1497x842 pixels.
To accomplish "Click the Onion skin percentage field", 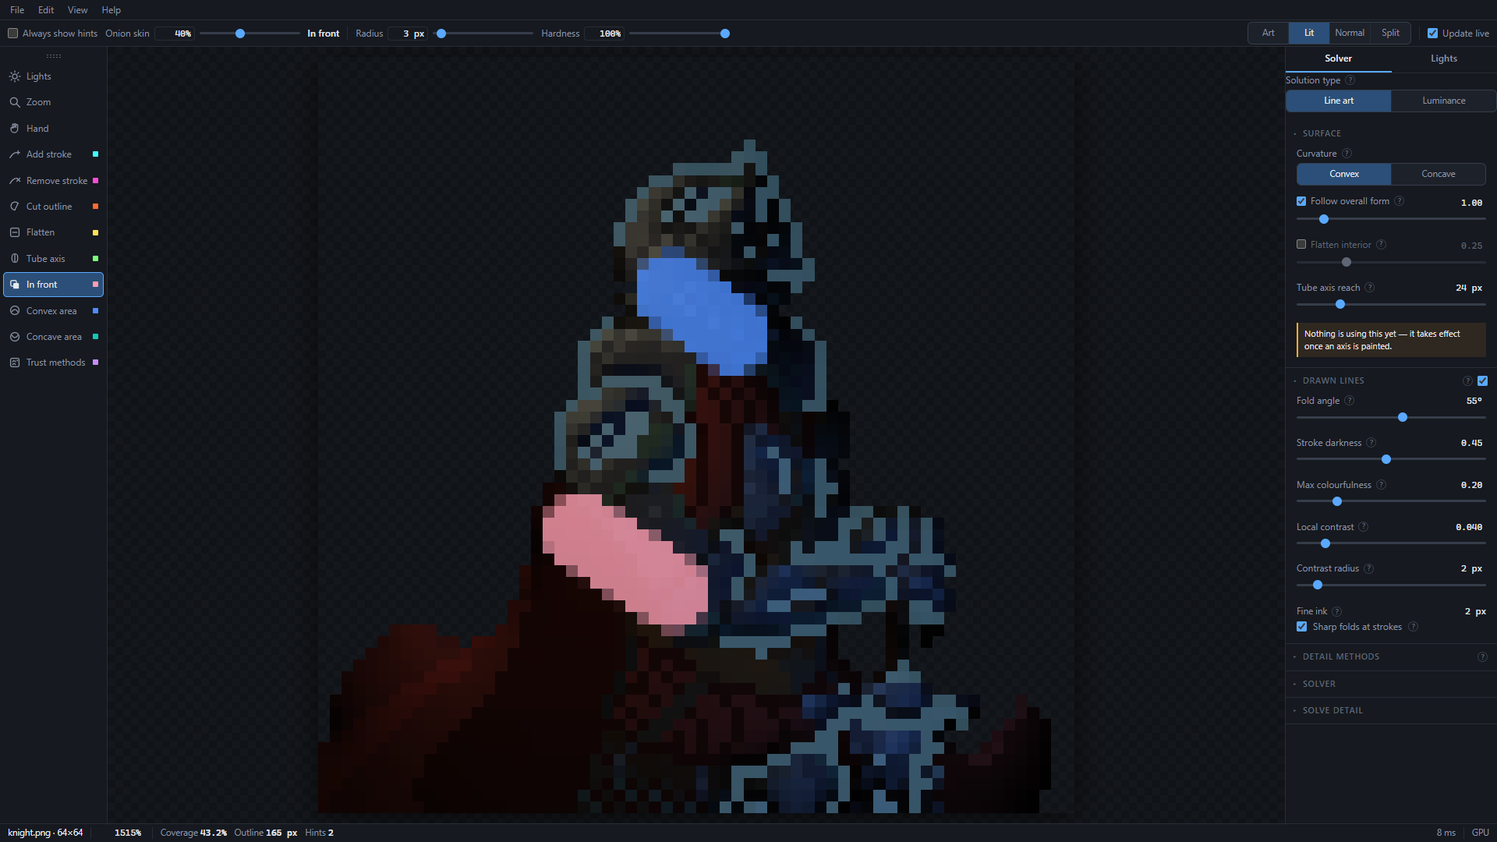I will (x=174, y=34).
